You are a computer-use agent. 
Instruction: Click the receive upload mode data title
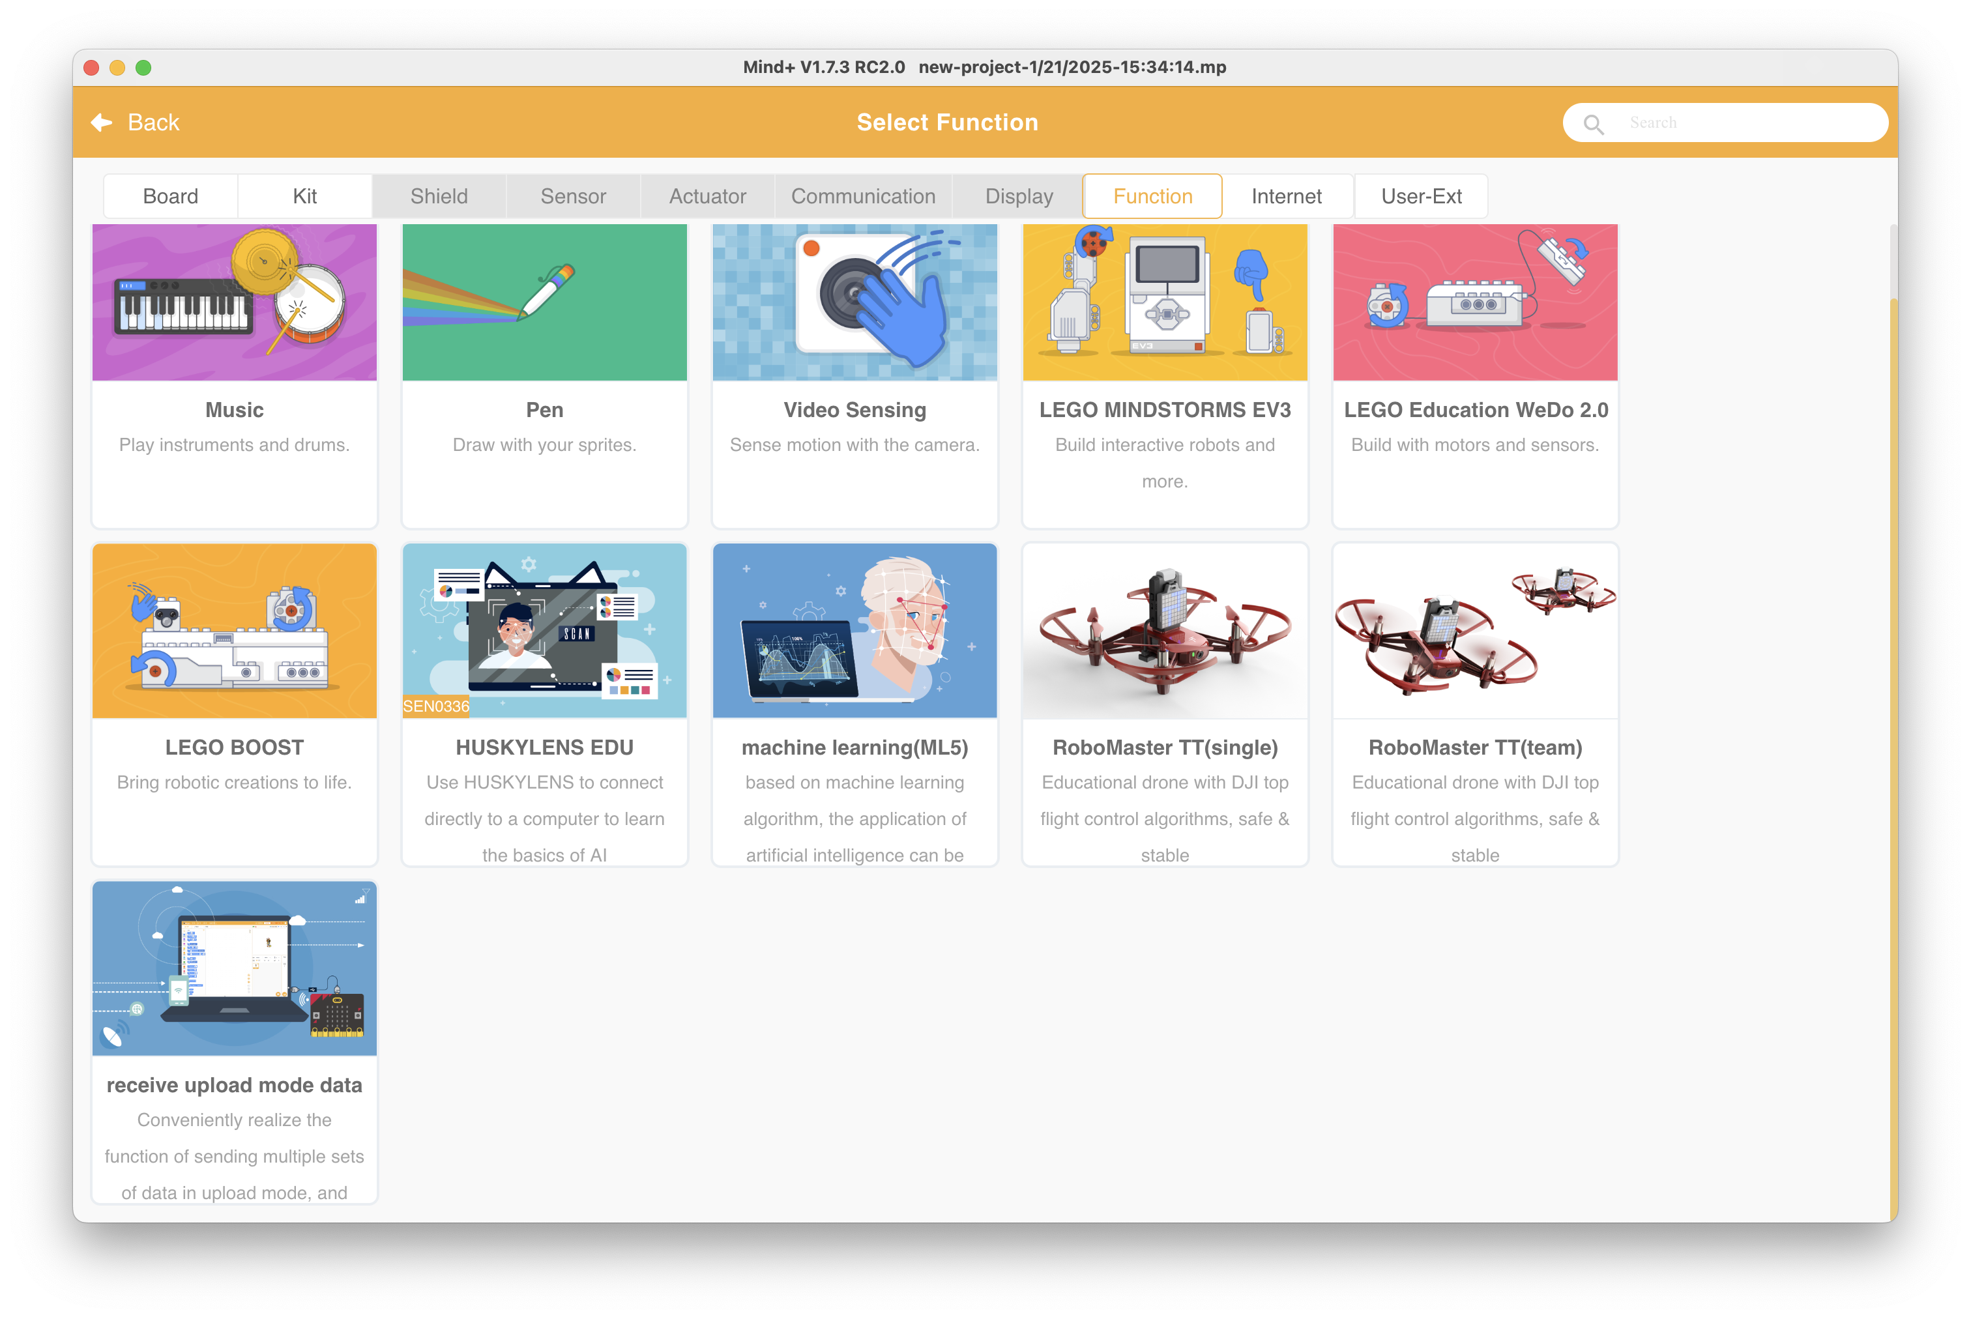pyautogui.click(x=235, y=1085)
